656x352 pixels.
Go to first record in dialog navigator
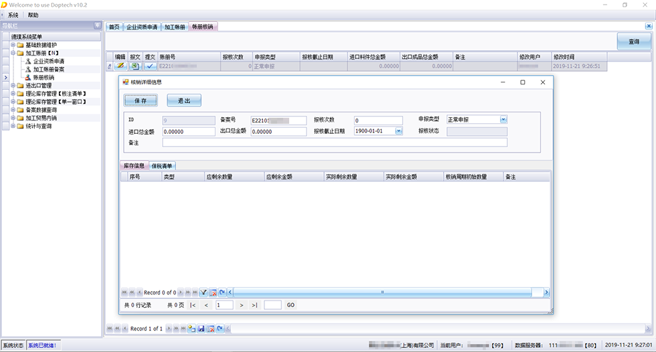[x=125, y=292]
